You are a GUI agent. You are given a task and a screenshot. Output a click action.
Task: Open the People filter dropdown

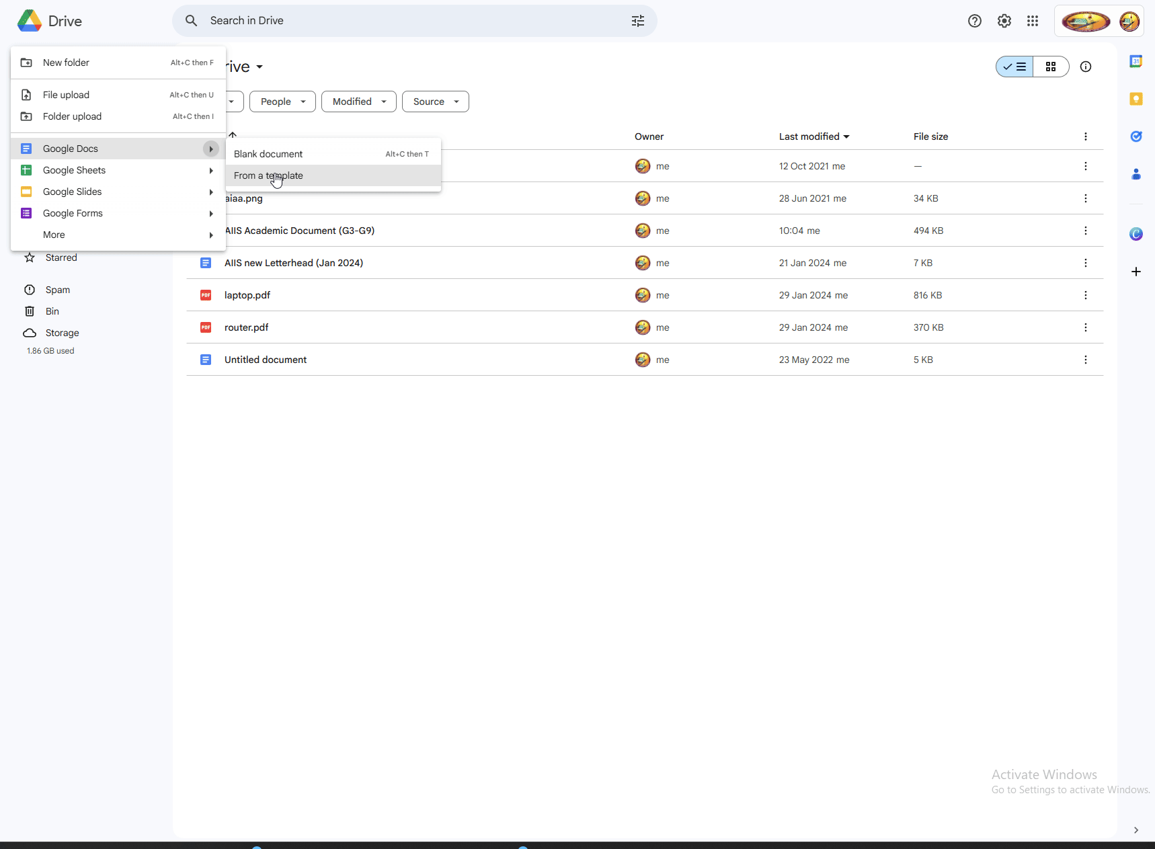tap(282, 102)
